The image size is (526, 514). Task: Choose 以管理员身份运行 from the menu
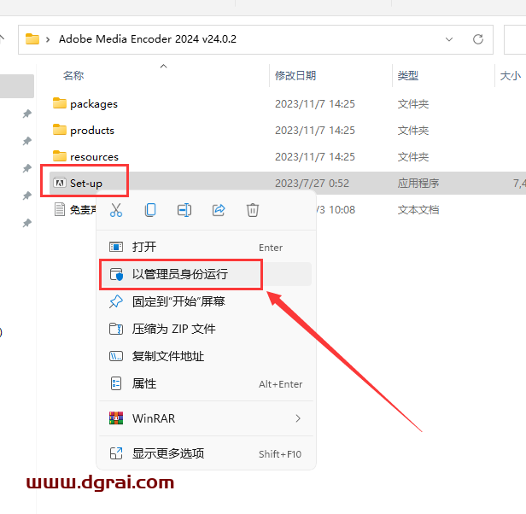pyautogui.click(x=206, y=274)
